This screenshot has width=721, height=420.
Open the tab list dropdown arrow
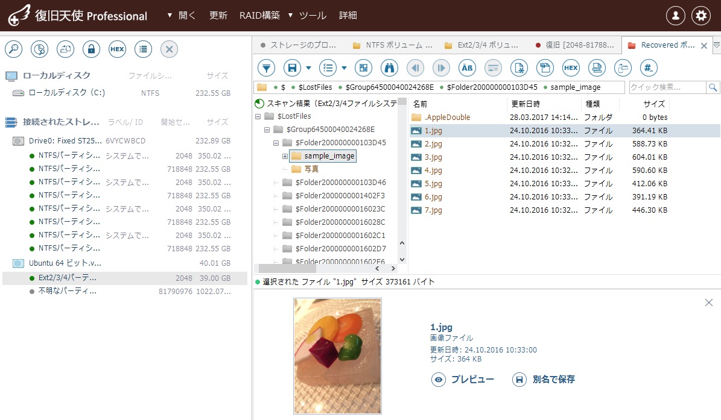click(x=716, y=45)
